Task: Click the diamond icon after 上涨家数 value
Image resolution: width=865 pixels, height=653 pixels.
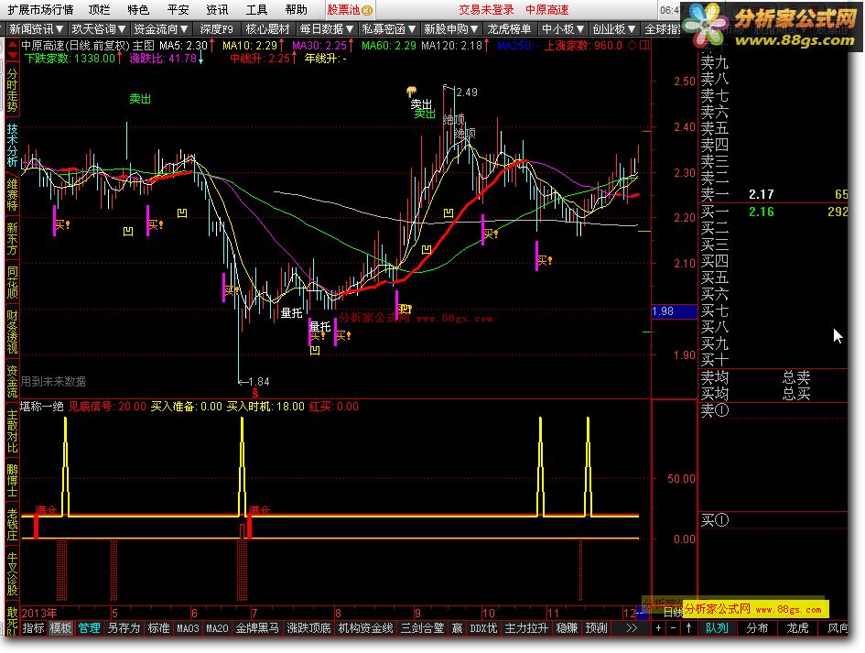Action: pyautogui.click(x=633, y=45)
